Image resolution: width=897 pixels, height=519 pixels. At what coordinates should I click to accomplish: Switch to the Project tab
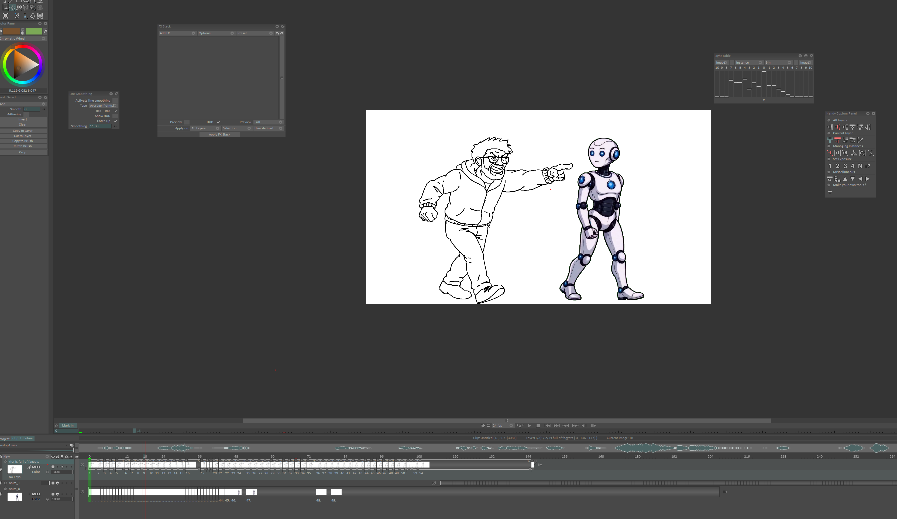(x=5, y=439)
